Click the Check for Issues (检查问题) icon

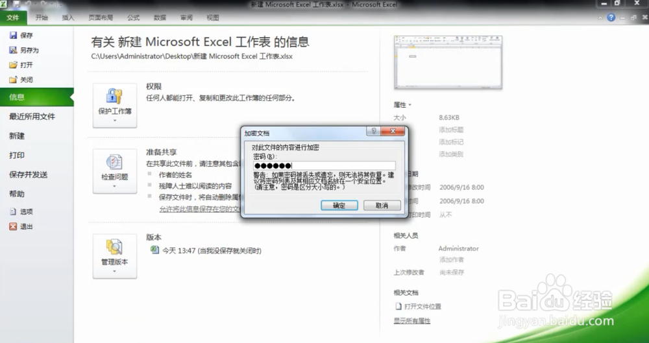click(x=114, y=162)
